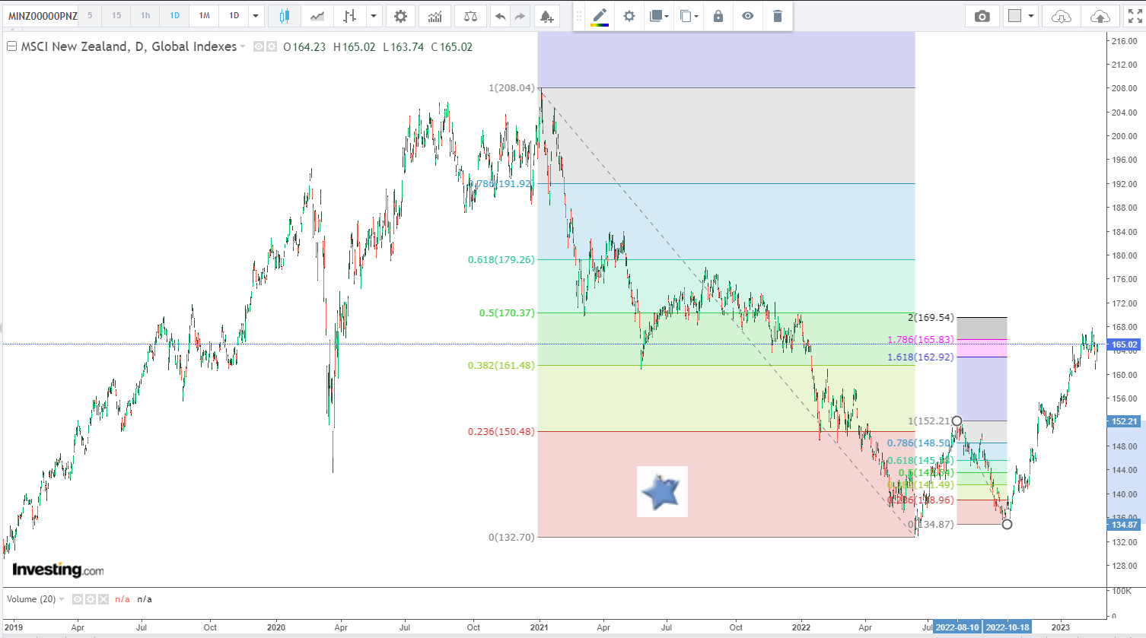Open the clone drawing dropdown
The width and height of the screenshot is (1146, 638).
tap(689, 16)
